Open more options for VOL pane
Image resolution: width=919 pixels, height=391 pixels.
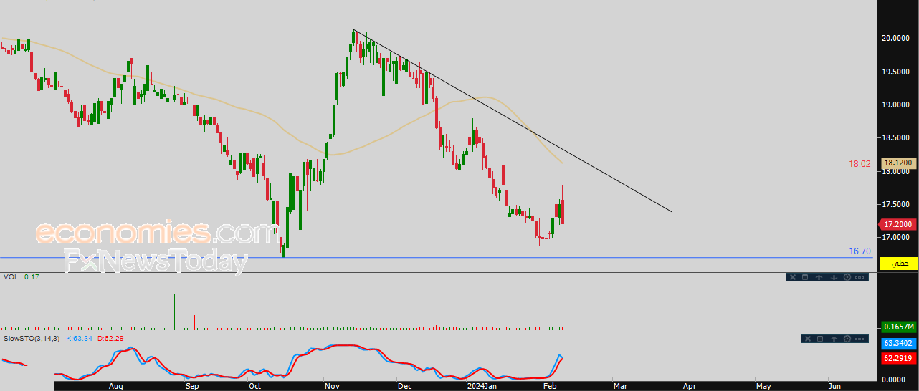pos(860,277)
